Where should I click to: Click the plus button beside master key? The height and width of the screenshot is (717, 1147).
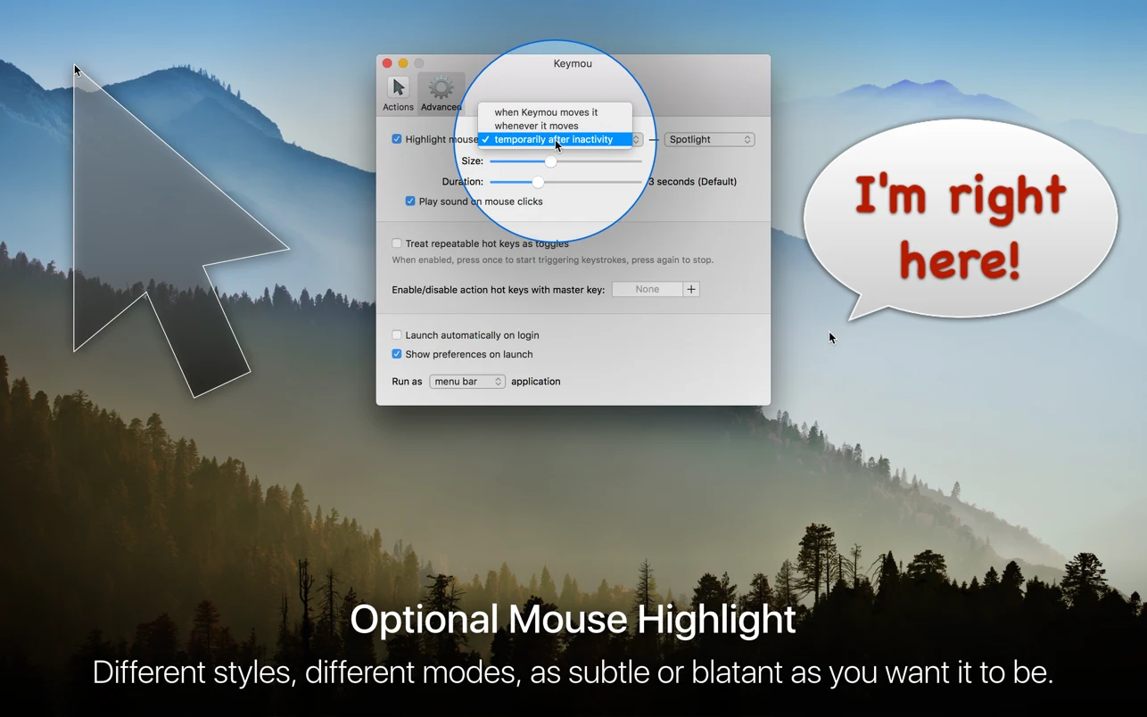(691, 289)
